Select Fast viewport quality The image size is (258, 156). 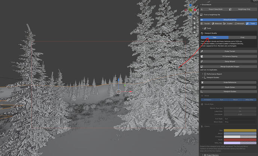(x=214, y=37)
